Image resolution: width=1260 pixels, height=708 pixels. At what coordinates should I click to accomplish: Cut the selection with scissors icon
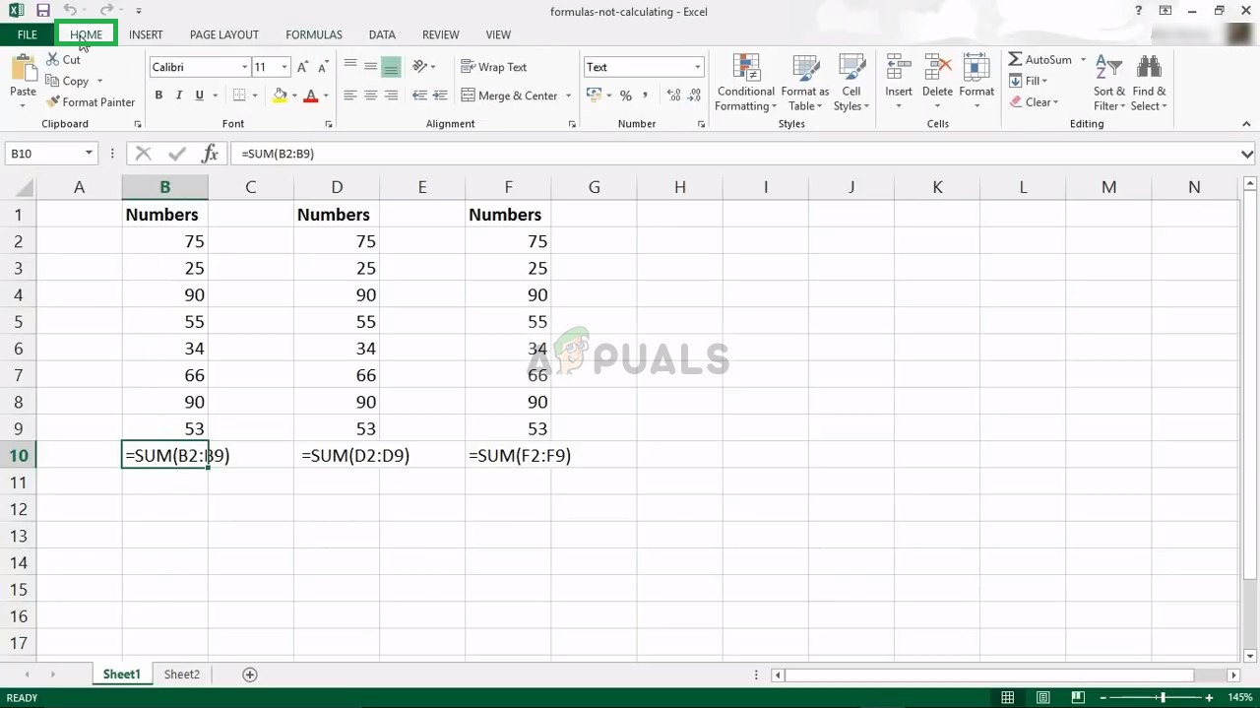click(x=53, y=60)
